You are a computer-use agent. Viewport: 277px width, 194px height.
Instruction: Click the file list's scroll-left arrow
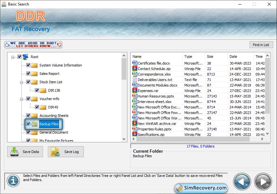coord(133,139)
